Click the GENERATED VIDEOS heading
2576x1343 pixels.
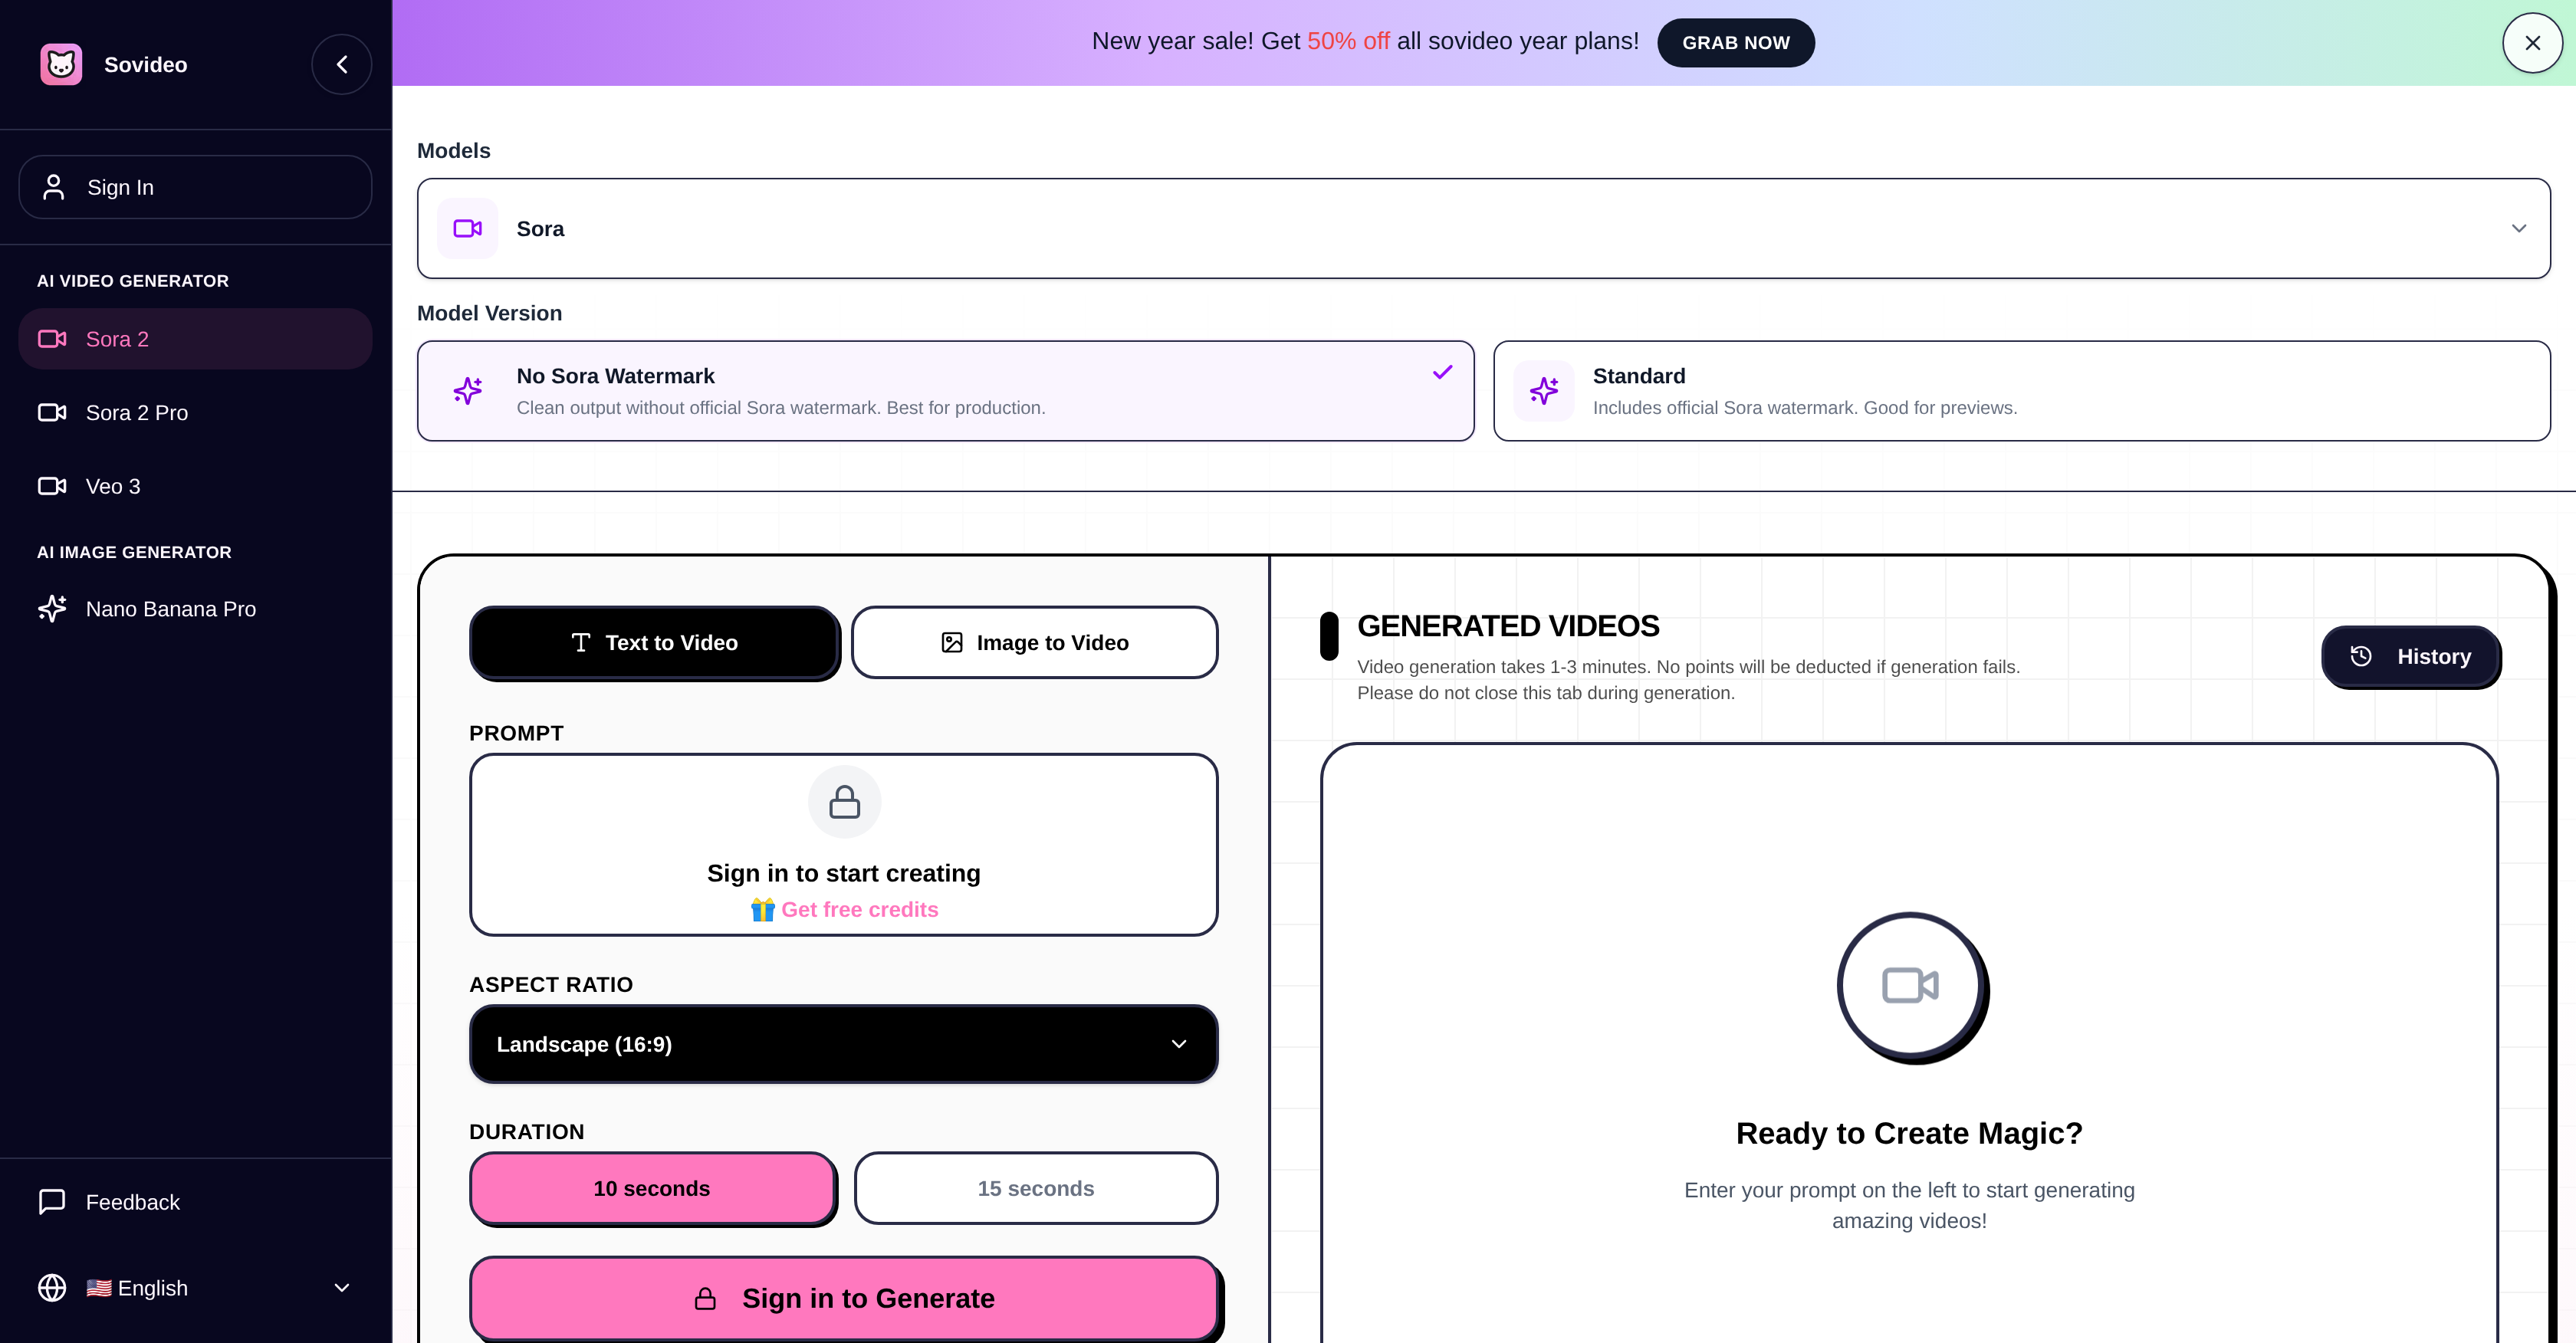[1508, 626]
